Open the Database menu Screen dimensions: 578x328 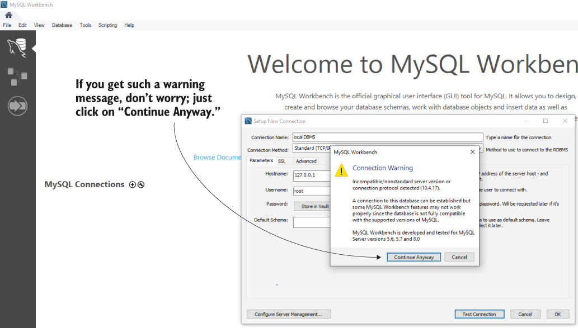62,25
